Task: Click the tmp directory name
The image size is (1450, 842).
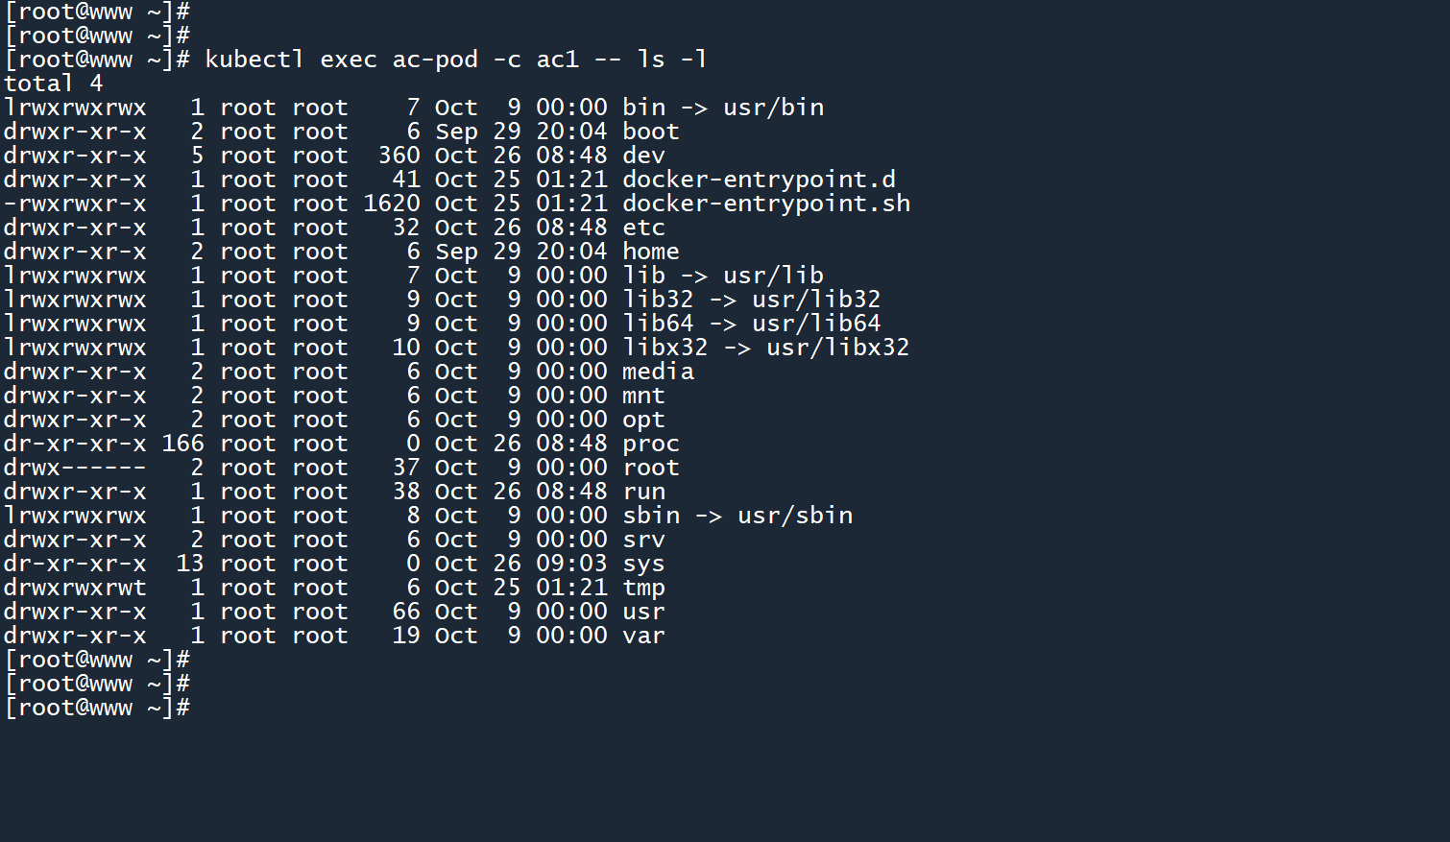Action: (x=643, y=588)
